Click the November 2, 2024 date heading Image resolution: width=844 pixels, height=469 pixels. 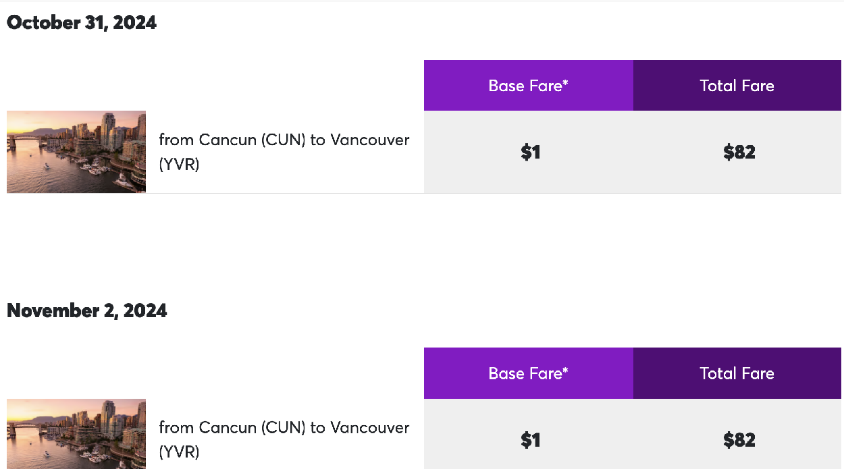[x=87, y=310]
